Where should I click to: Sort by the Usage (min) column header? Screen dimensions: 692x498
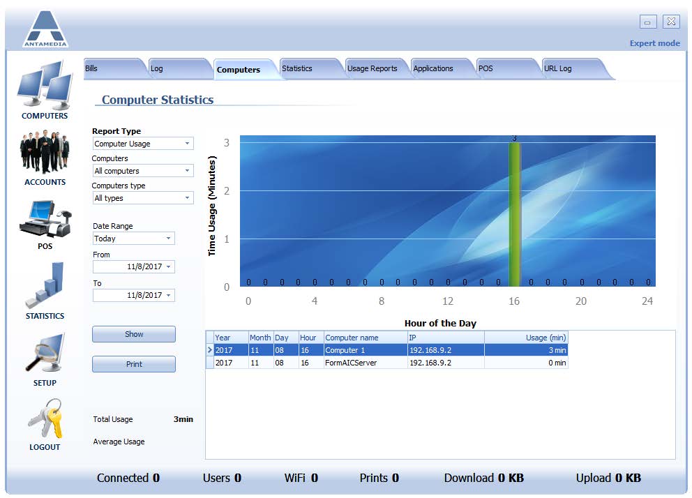(526, 338)
